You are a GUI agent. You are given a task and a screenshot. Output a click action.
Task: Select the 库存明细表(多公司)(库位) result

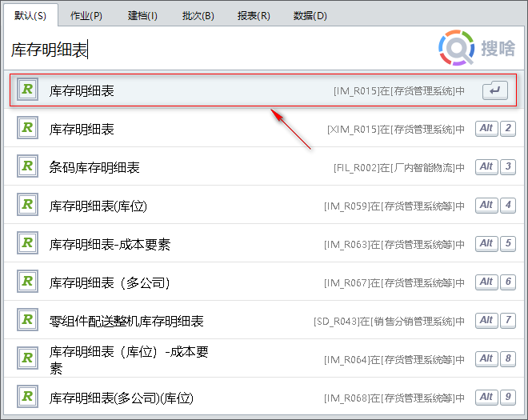(264, 397)
